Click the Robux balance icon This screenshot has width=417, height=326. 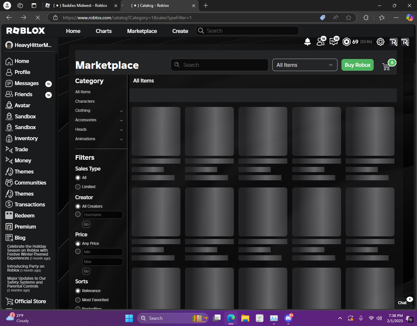click(x=347, y=42)
